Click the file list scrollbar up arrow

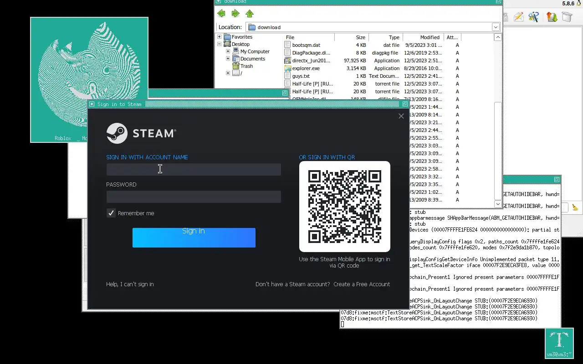[498, 37]
